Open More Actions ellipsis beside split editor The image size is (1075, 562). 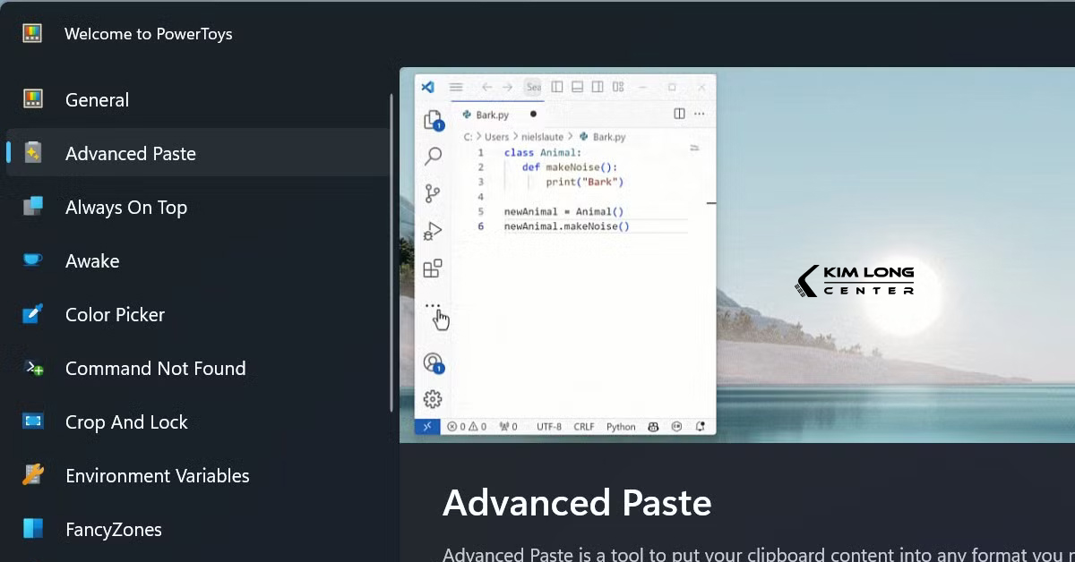700,114
